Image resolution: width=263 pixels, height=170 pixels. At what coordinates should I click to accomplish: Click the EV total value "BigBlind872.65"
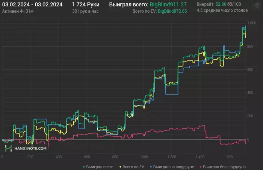click(172, 11)
